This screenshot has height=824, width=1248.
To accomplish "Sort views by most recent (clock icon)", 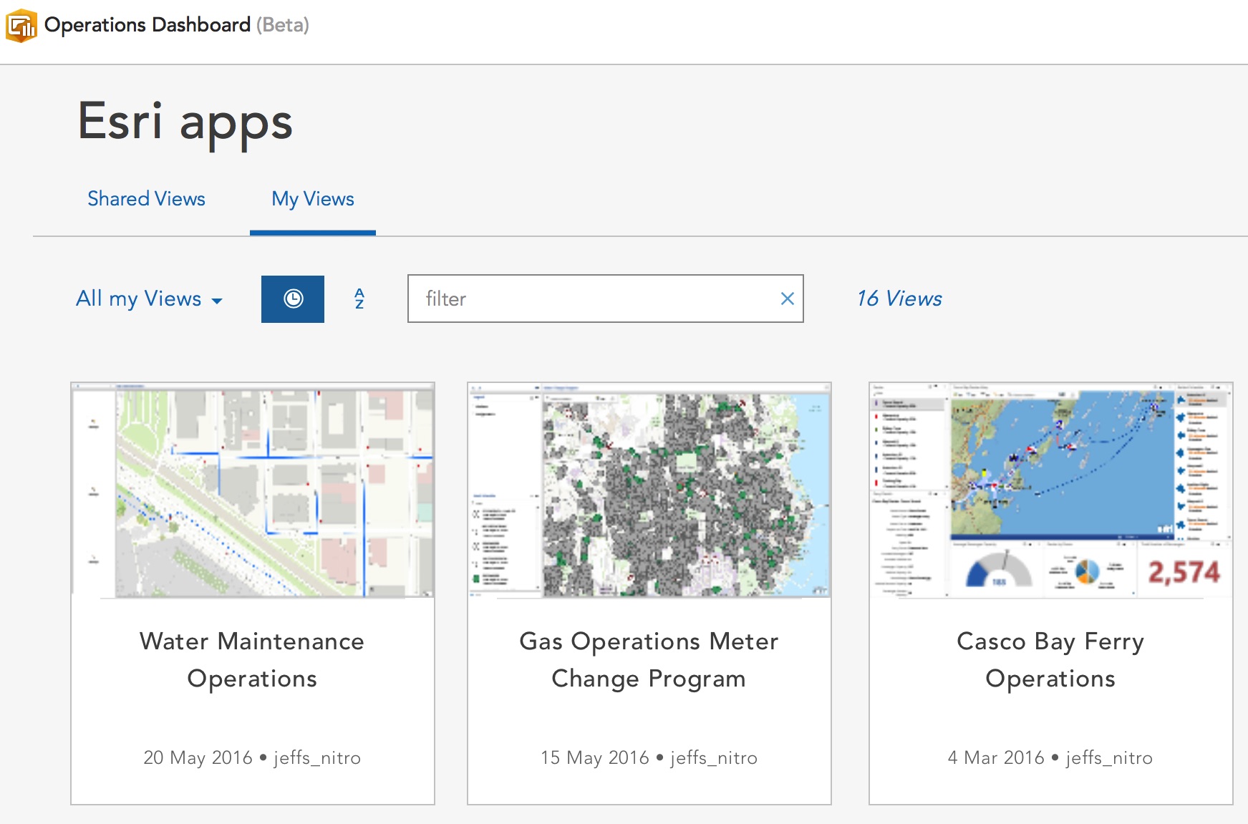I will (x=293, y=299).
